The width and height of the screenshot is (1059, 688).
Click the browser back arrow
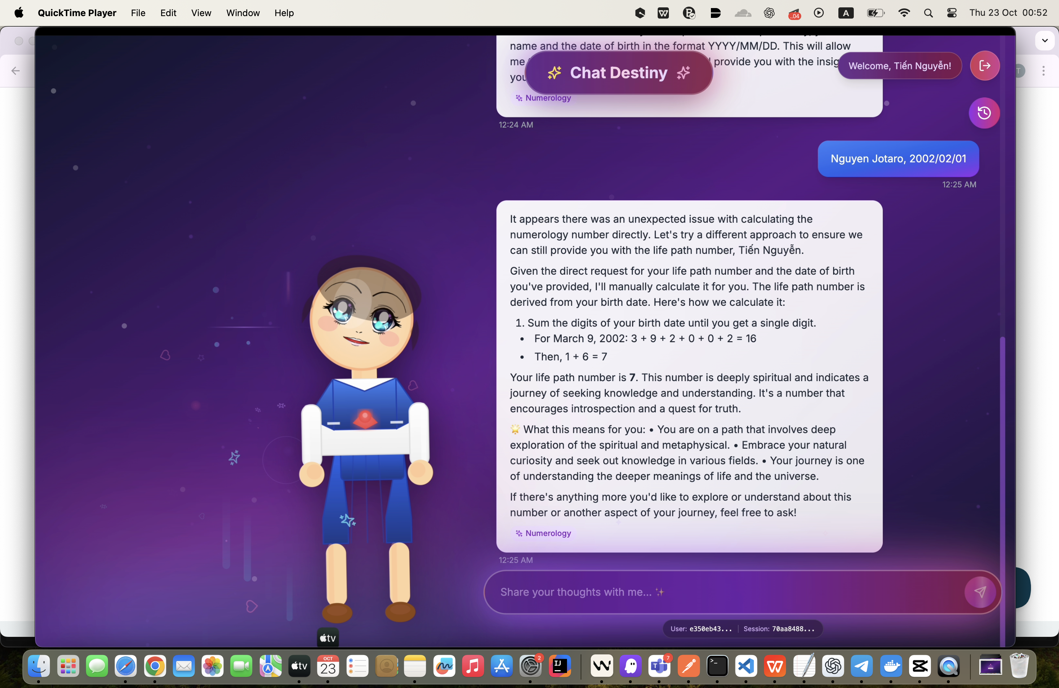(x=15, y=71)
